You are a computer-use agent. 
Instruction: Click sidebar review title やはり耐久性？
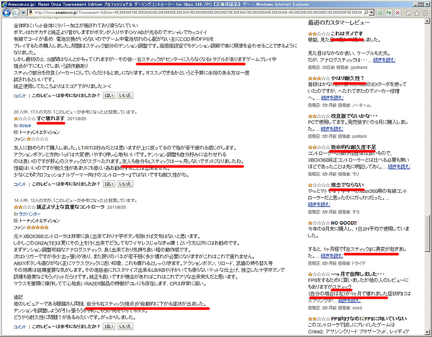(348, 78)
